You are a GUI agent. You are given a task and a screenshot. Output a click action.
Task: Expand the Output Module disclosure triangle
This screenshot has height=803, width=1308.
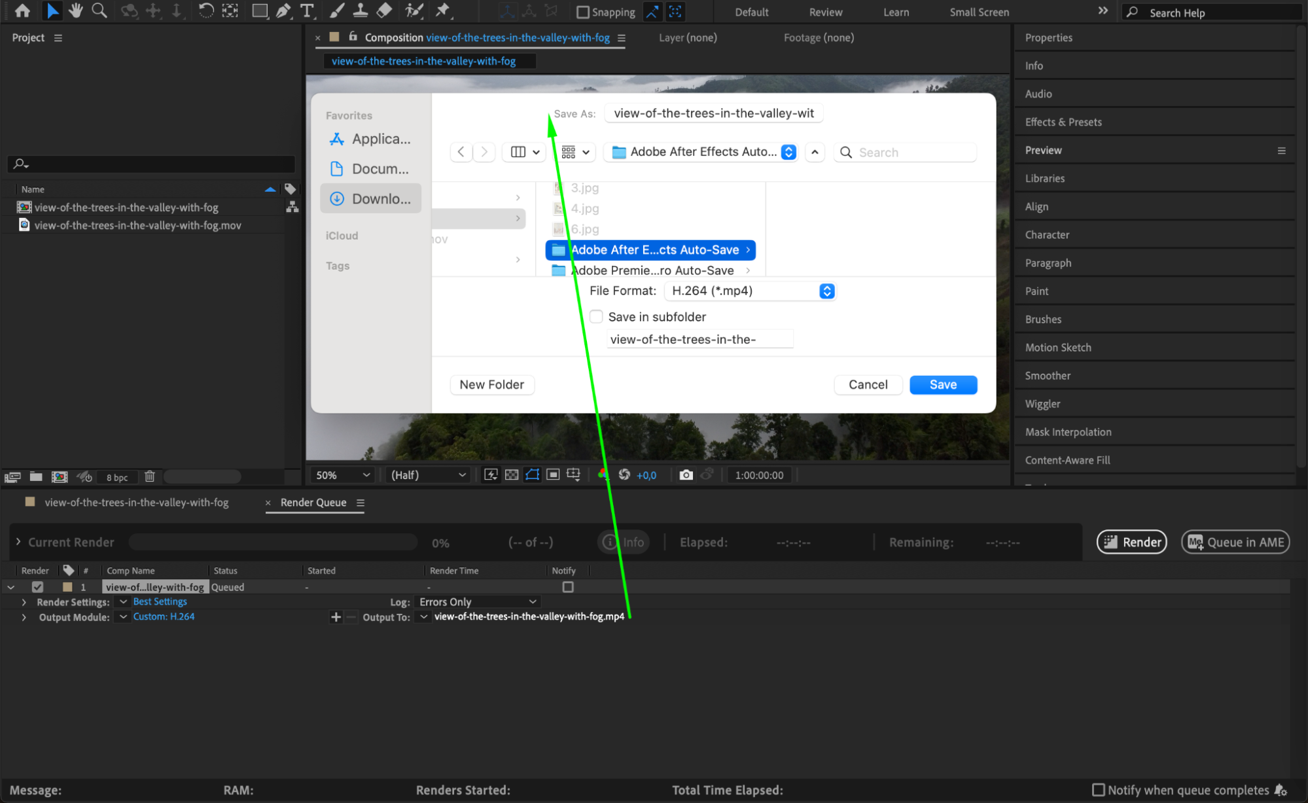24,617
